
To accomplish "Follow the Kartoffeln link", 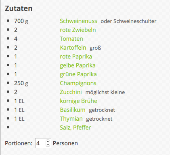I will [73, 48].
